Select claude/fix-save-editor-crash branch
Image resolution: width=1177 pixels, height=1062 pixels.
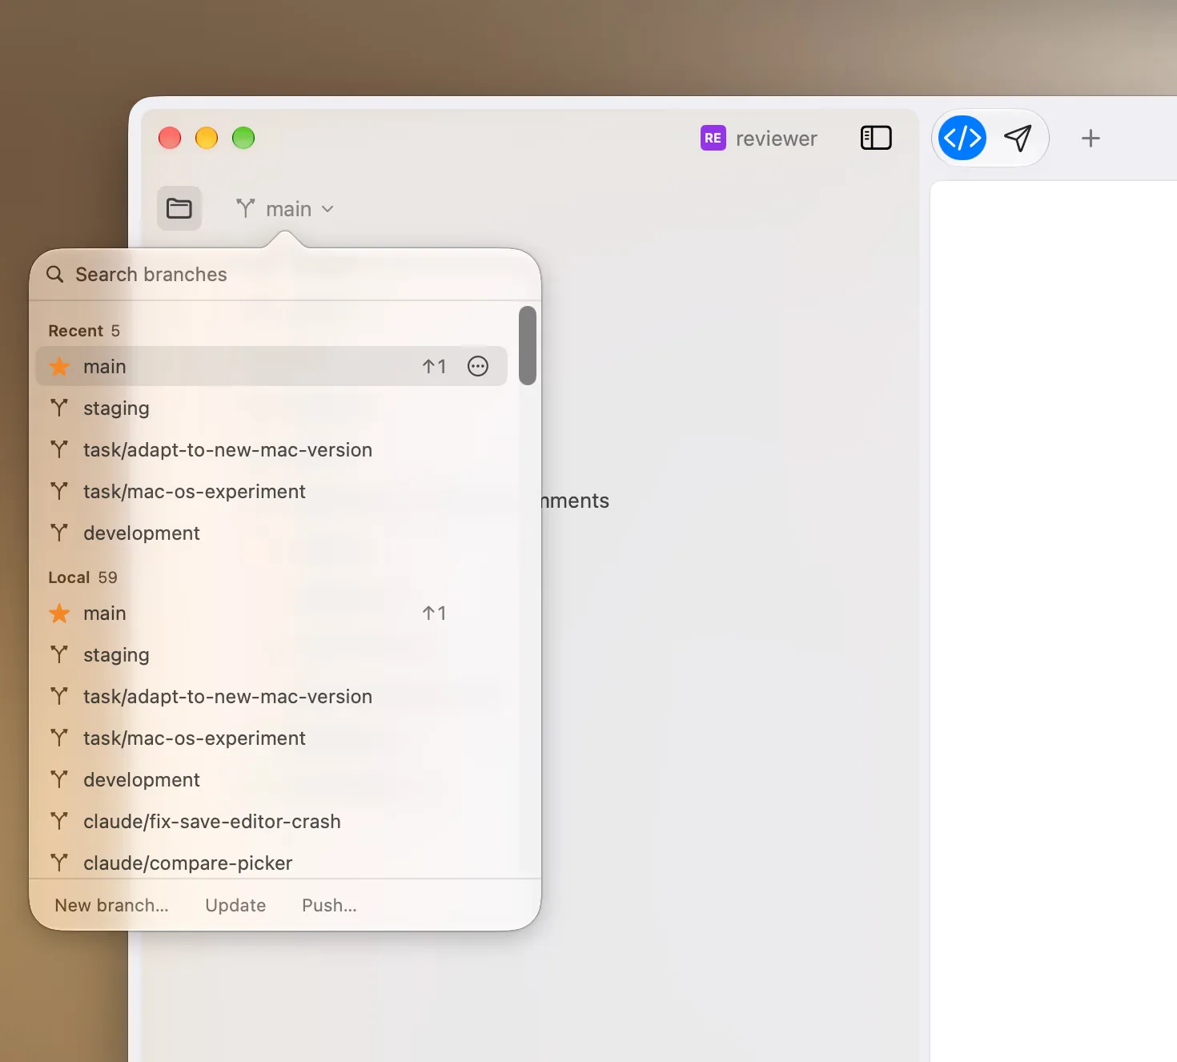coord(271,821)
